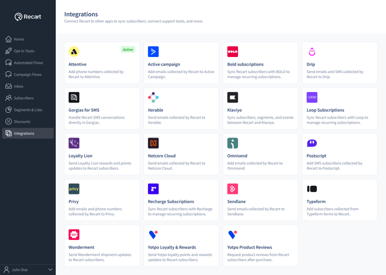Click the Typeform black logo
Image resolution: width=386 pixels, height=275 pixels.
coord(312,189)
